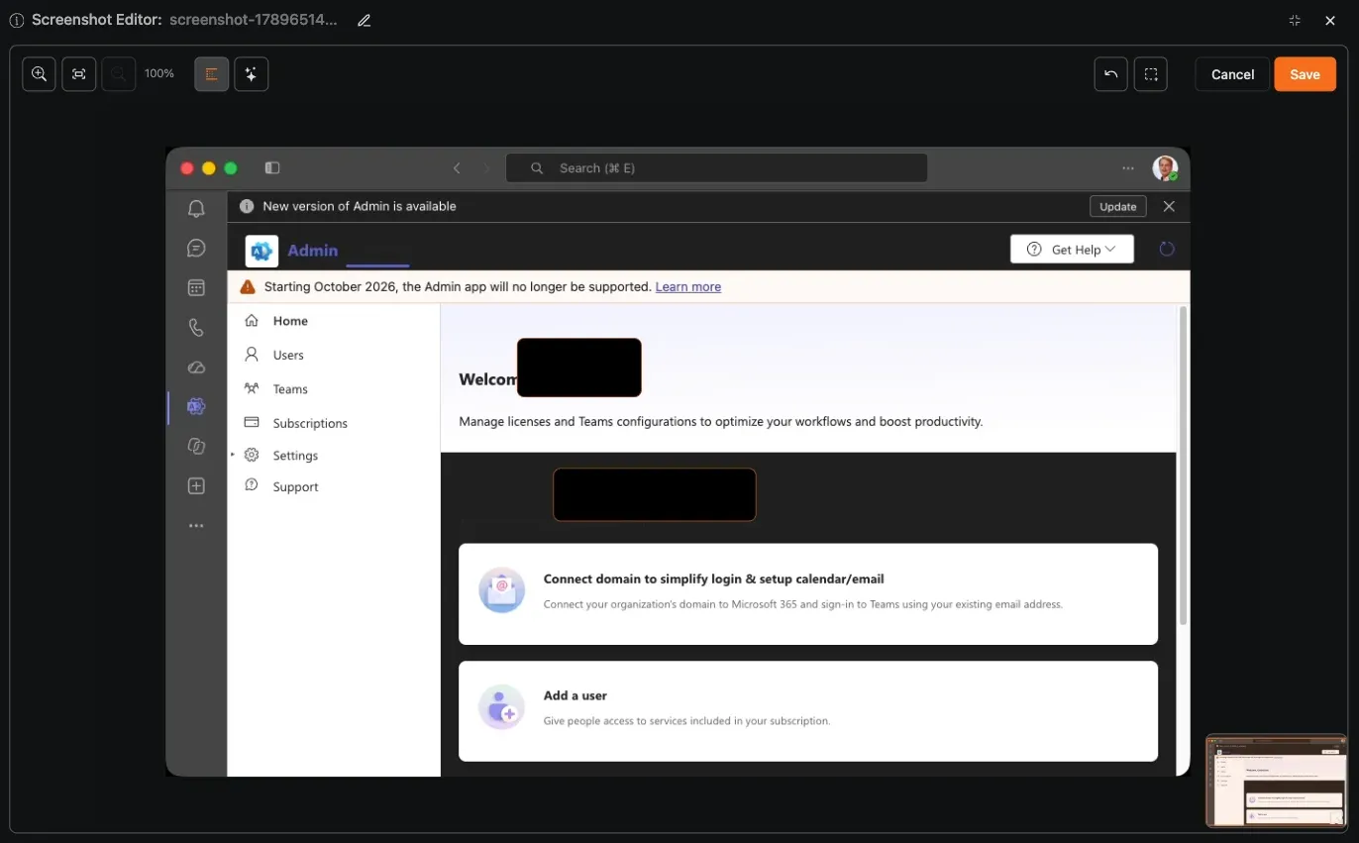
Task: Click the 'Manage licenses and Teams configurations' description
Action: tap(721, 422)
